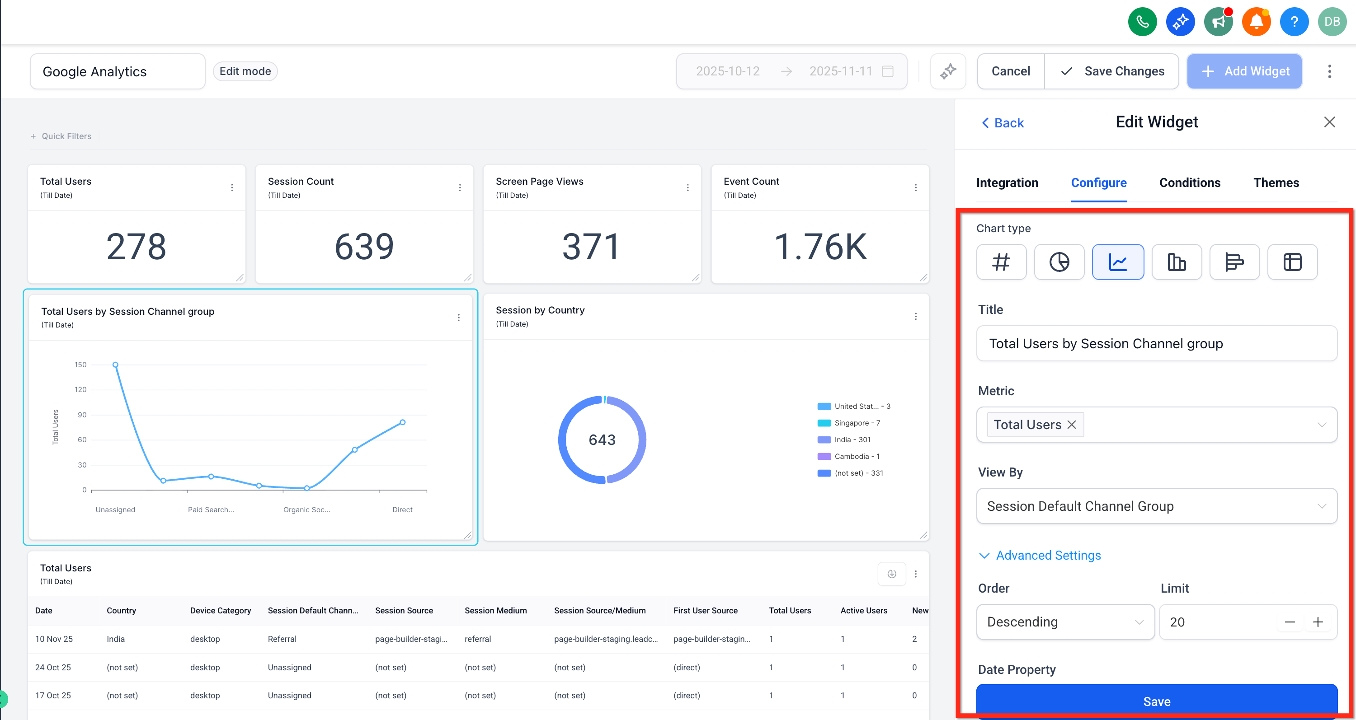
Task: Increase the Limit value with plus
Action: tap(1318, 622)
